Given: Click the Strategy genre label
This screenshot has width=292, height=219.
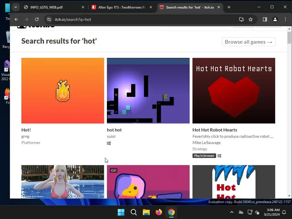Looking at the screenshot, I should click(x=200, y=149).
